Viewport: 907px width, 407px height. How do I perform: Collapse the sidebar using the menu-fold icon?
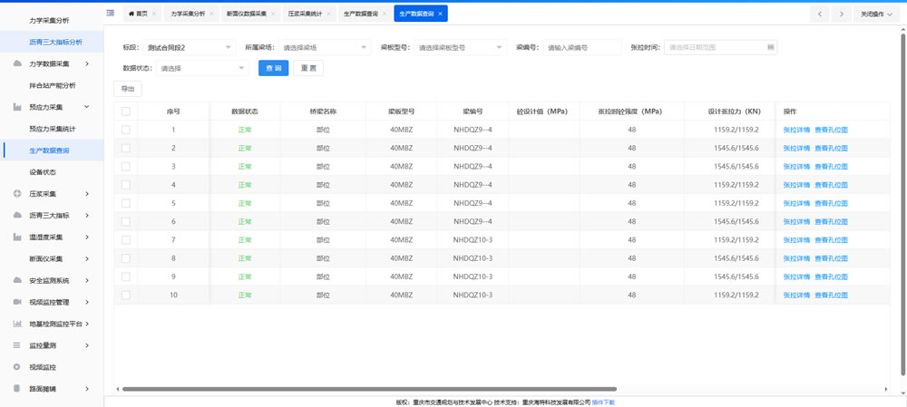coord(111,14)
